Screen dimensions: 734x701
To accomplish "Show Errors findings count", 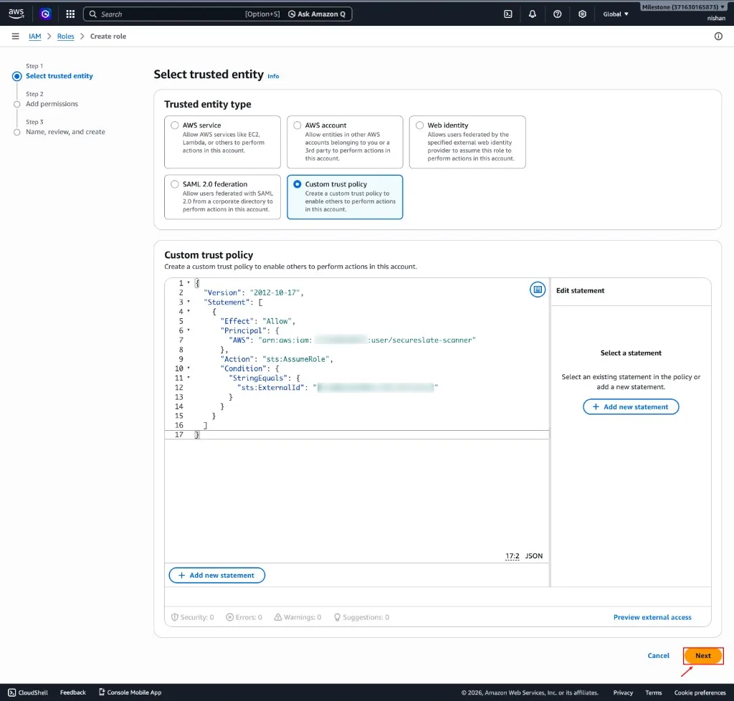I will coord(244,616).
